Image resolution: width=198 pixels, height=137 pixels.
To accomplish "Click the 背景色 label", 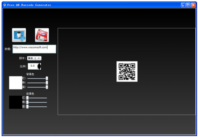I will click(30, 74).
